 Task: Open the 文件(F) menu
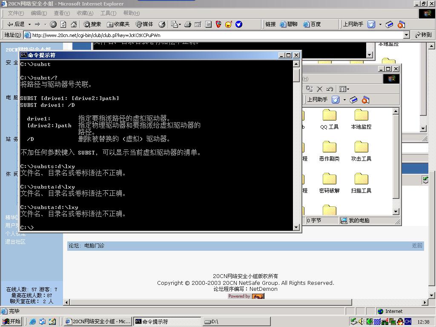[x=16, y=13]
